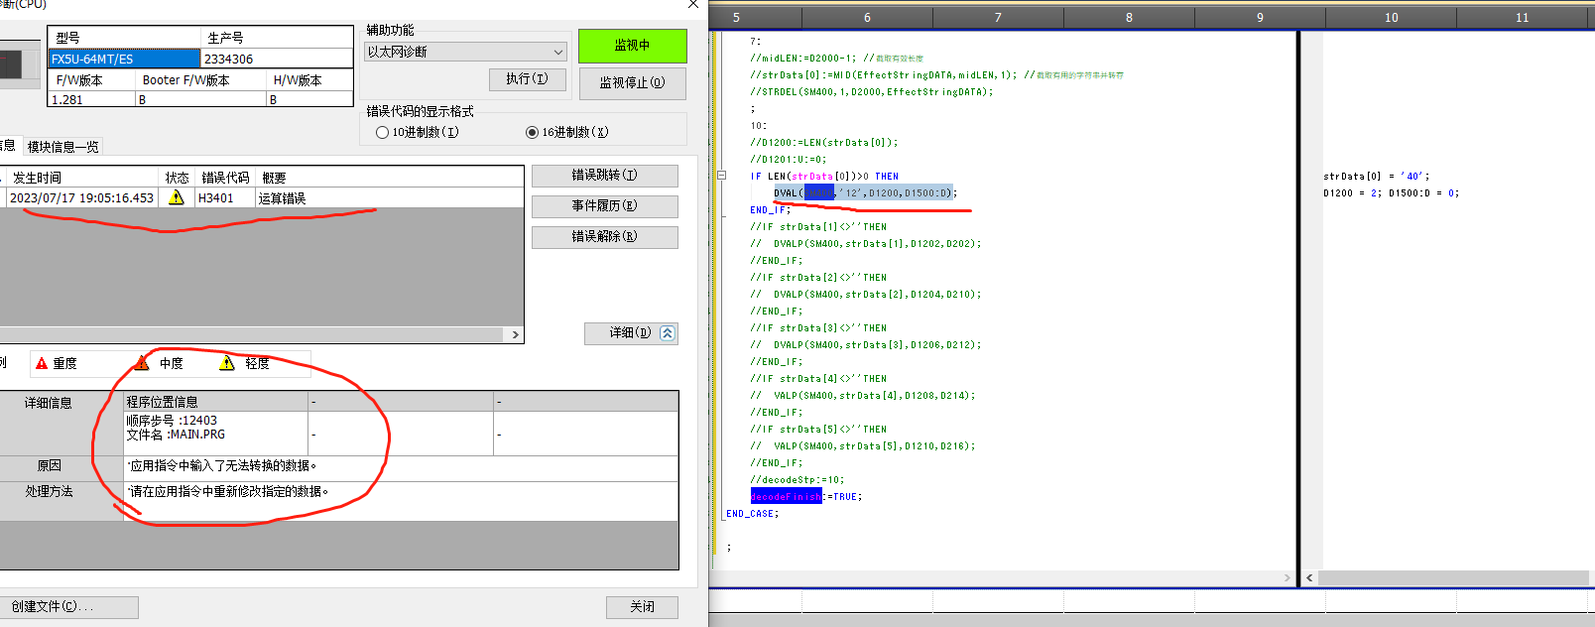The width and height of the screenshot is (1595, 627).
Task: Click the CPU module image thumbnail
Action: 10,65
